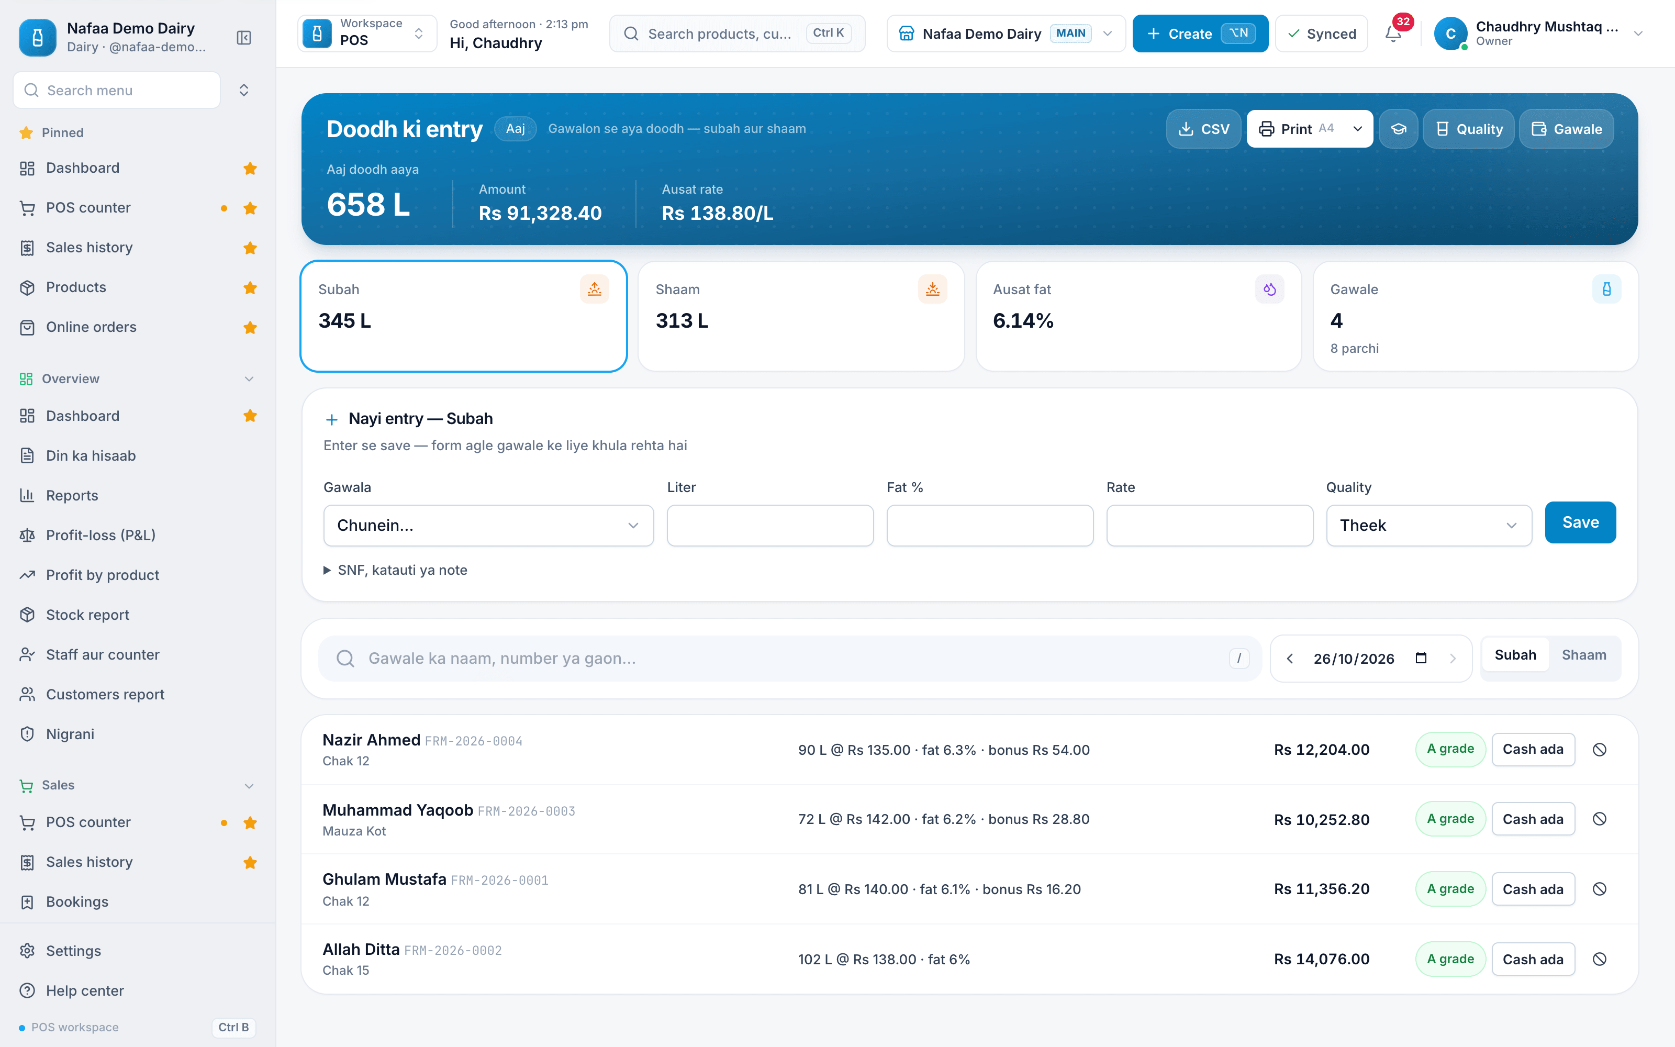Select the Shaam 313 L card
The width and height of the screenshot is (1675, 1047).
click(801, 316)
